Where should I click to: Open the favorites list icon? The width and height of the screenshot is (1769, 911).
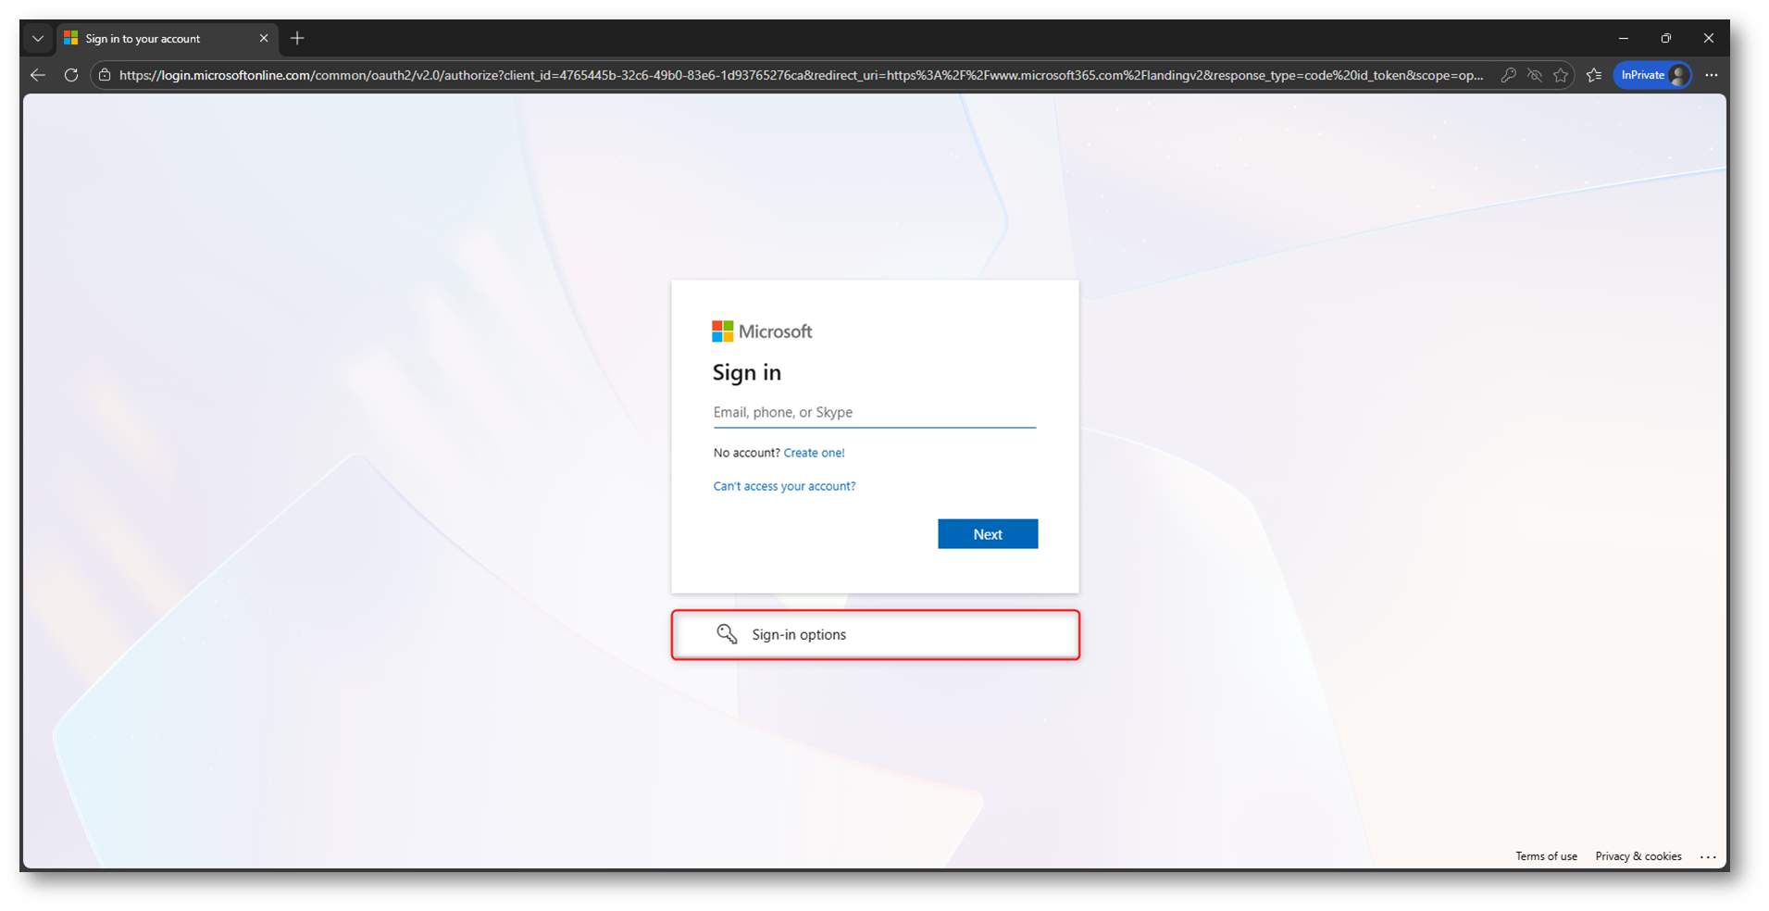[1594, 75]
